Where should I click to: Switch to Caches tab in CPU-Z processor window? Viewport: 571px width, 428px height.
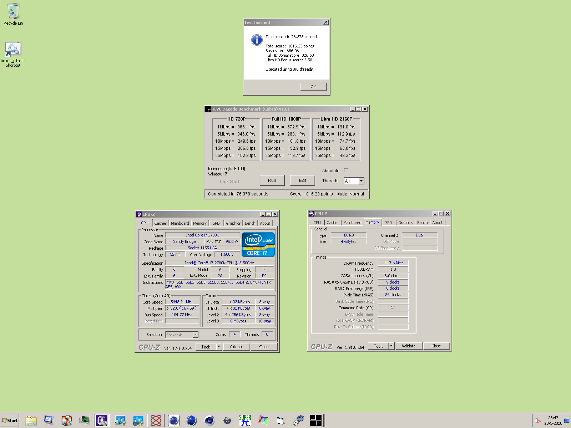(161, 223)
